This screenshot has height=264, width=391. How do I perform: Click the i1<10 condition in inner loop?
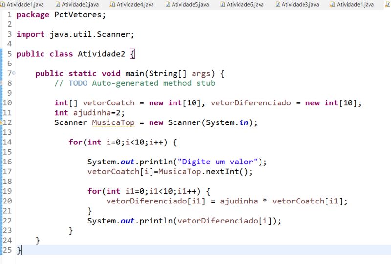coord(161,191)
